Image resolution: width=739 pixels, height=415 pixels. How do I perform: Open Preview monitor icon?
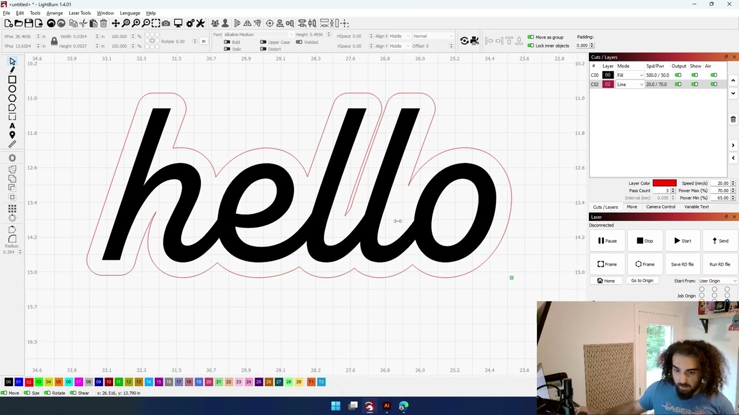coord(178,23)
